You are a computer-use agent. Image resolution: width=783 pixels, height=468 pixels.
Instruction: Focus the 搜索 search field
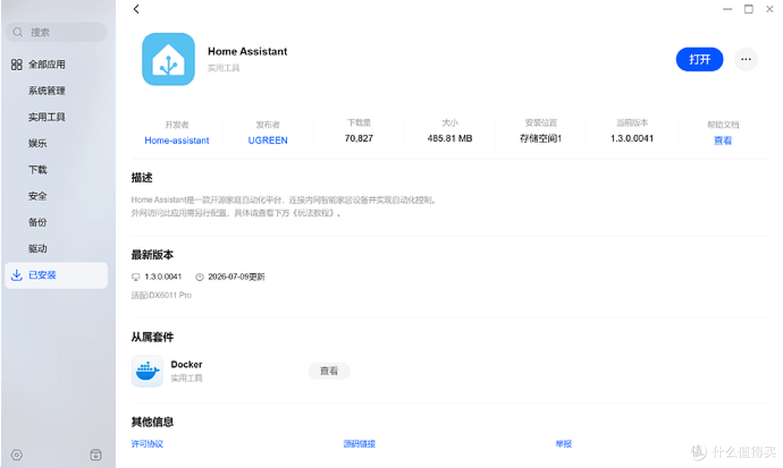[57, 33]
